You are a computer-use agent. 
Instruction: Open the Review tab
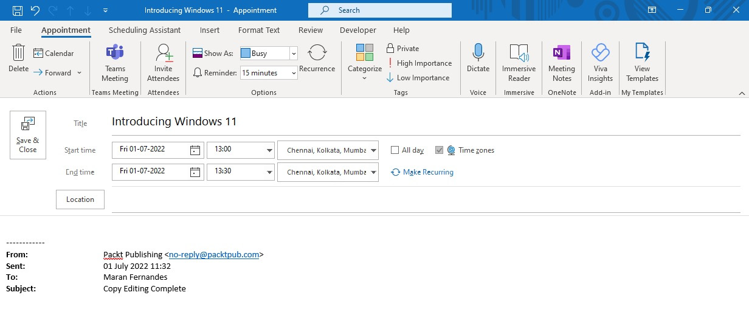[311, 30]
